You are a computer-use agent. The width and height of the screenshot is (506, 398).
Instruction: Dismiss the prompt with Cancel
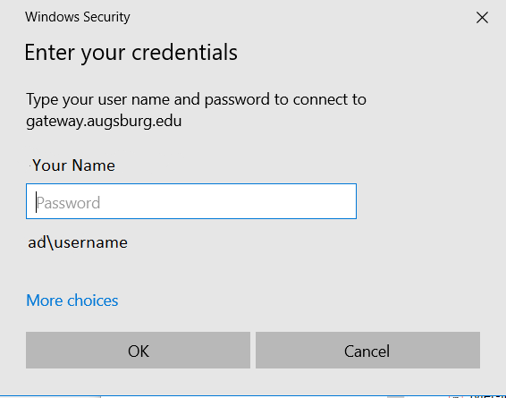(368, 351)
